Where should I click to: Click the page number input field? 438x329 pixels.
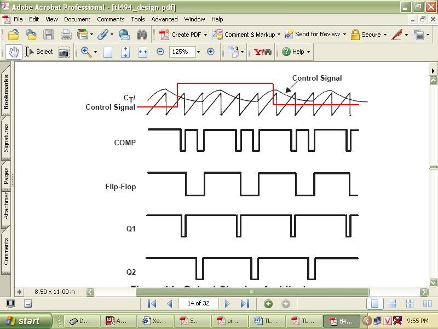pyautogui.click(x=198, y=304)
